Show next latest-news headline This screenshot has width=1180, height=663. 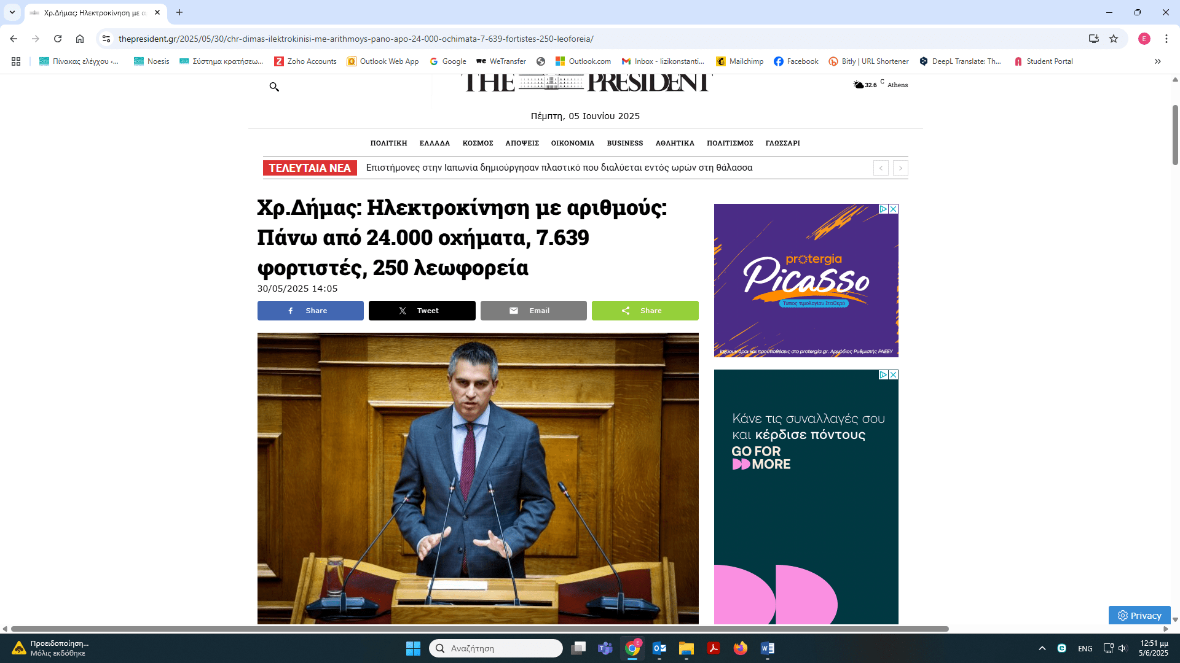900,168
